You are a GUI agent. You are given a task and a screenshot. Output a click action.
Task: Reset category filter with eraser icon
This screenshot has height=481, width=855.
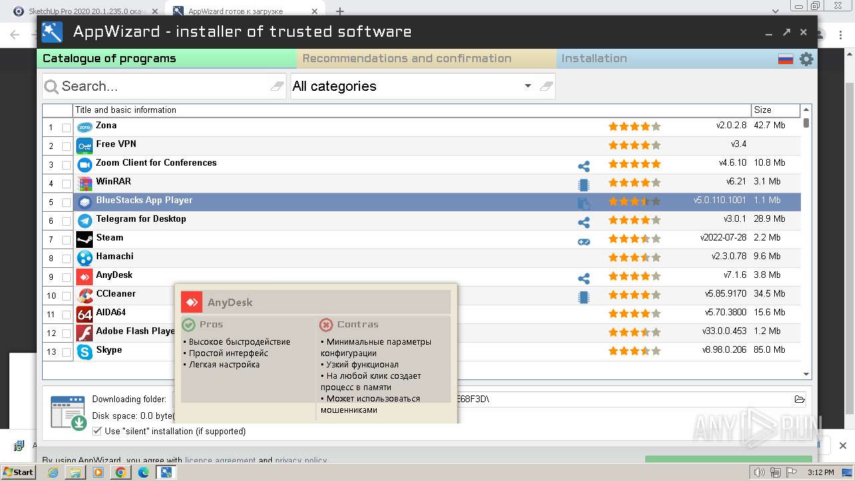tap(546, 86)
